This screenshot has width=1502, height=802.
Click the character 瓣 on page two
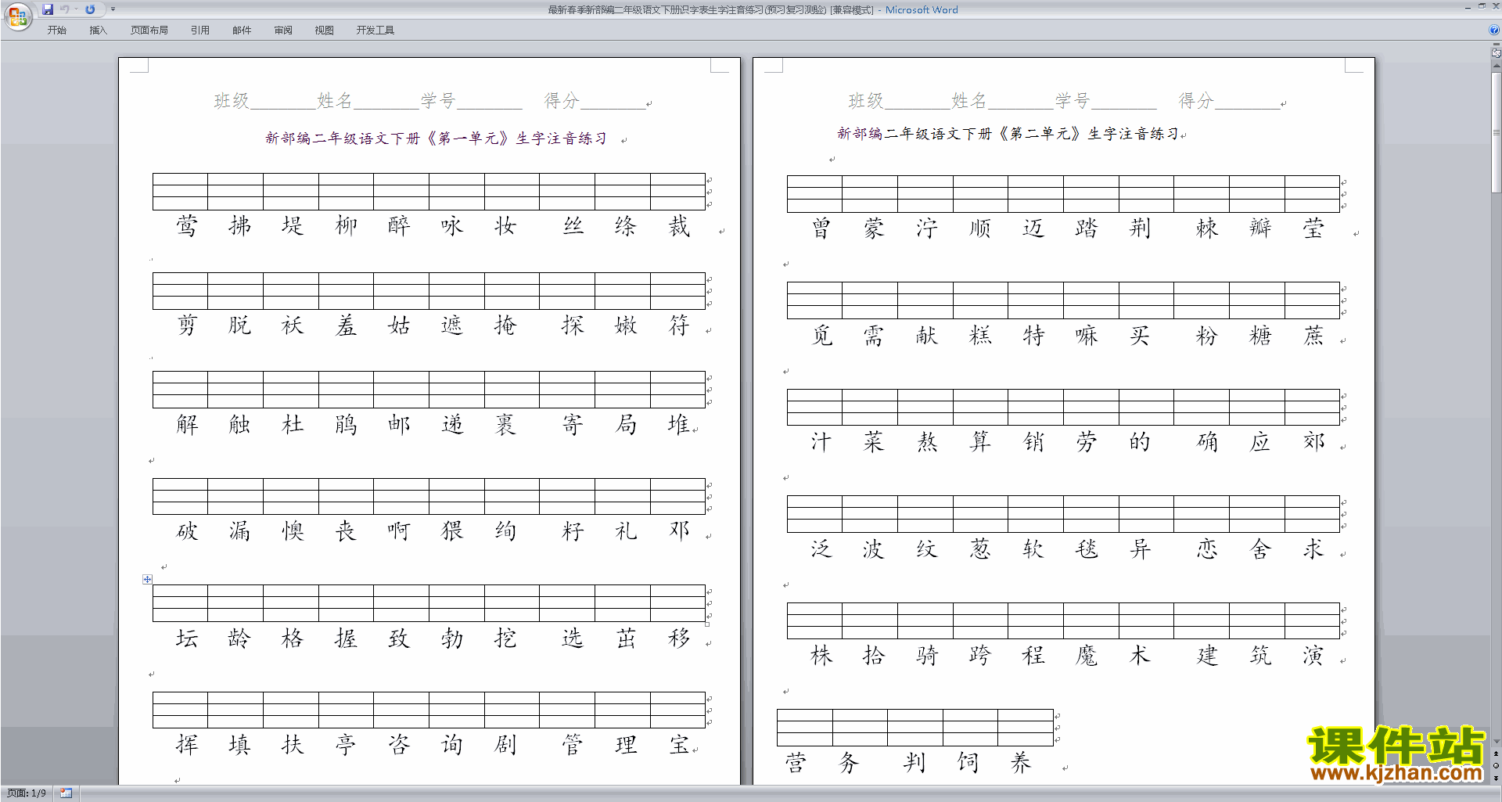[x=1260, y=228]
